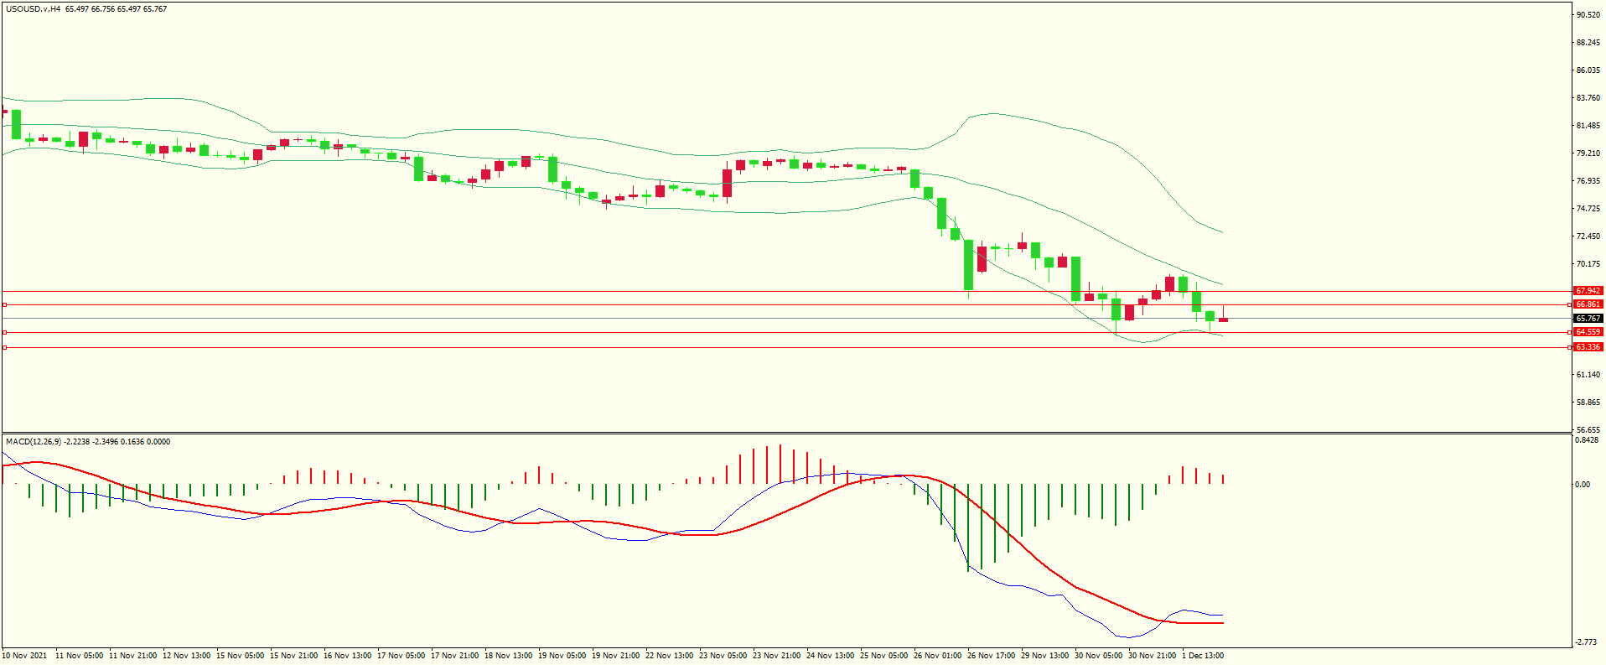Click the 0.8428 MACD scale value

click(x=1588, y=440)
